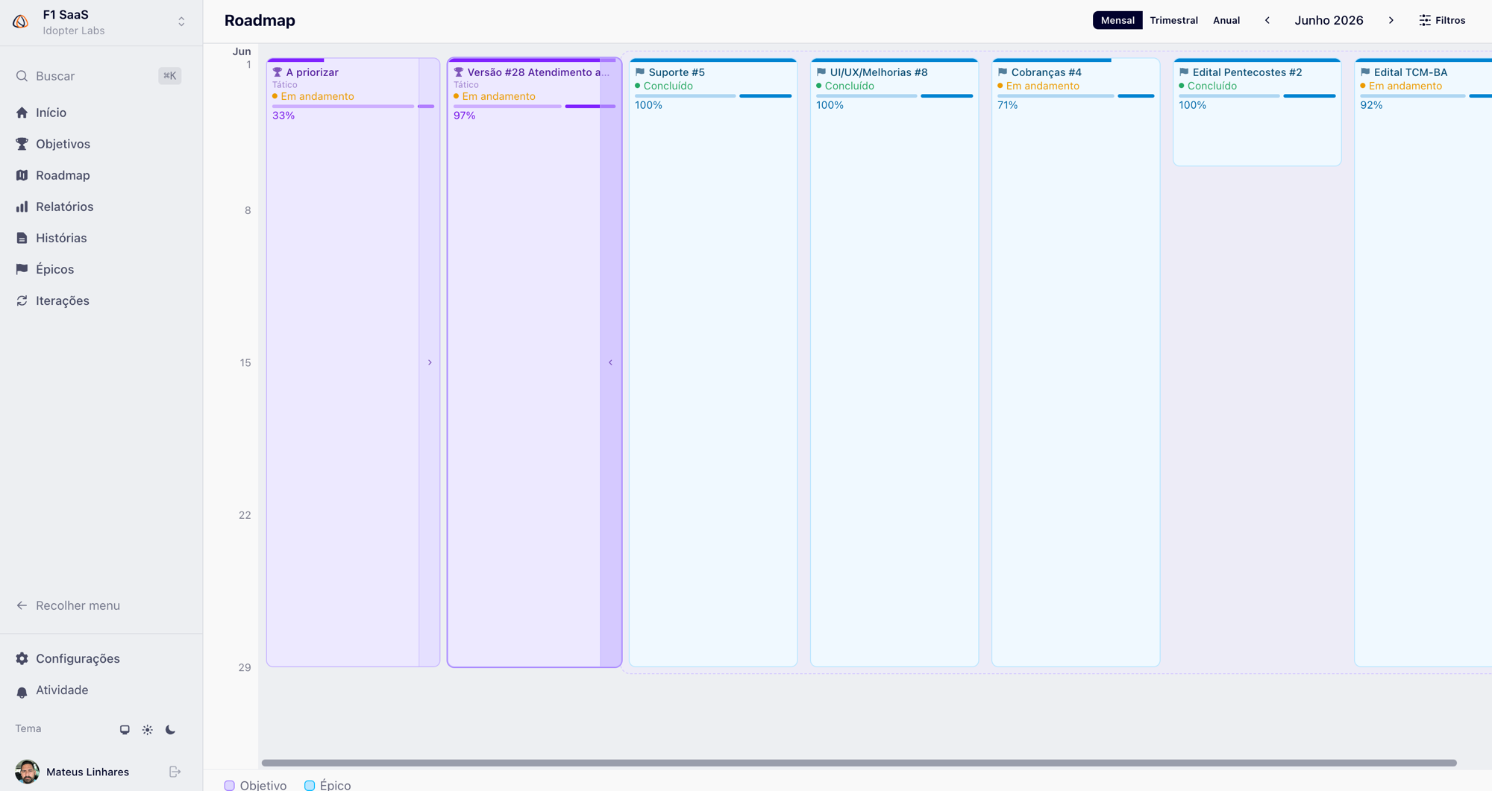The image size is (1492, 791).
Task: Collapse Versão #28 objective chevron
Action: [x=610, y=362]
